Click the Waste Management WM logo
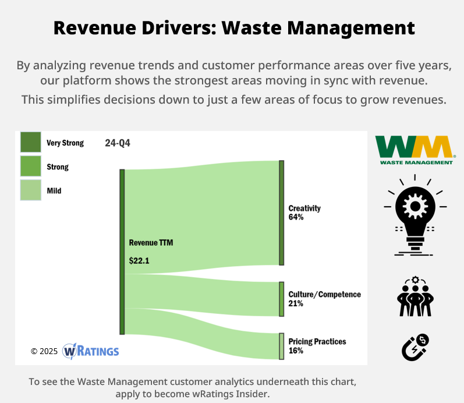Viewport: 464px width, 403px height. pos(415,150)
